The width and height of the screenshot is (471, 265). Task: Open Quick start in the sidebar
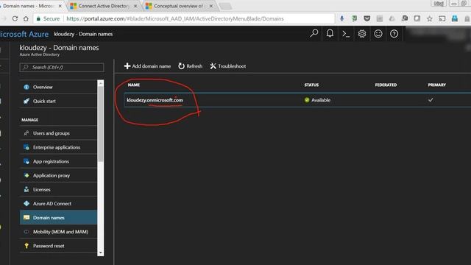(x=58, y=101)
